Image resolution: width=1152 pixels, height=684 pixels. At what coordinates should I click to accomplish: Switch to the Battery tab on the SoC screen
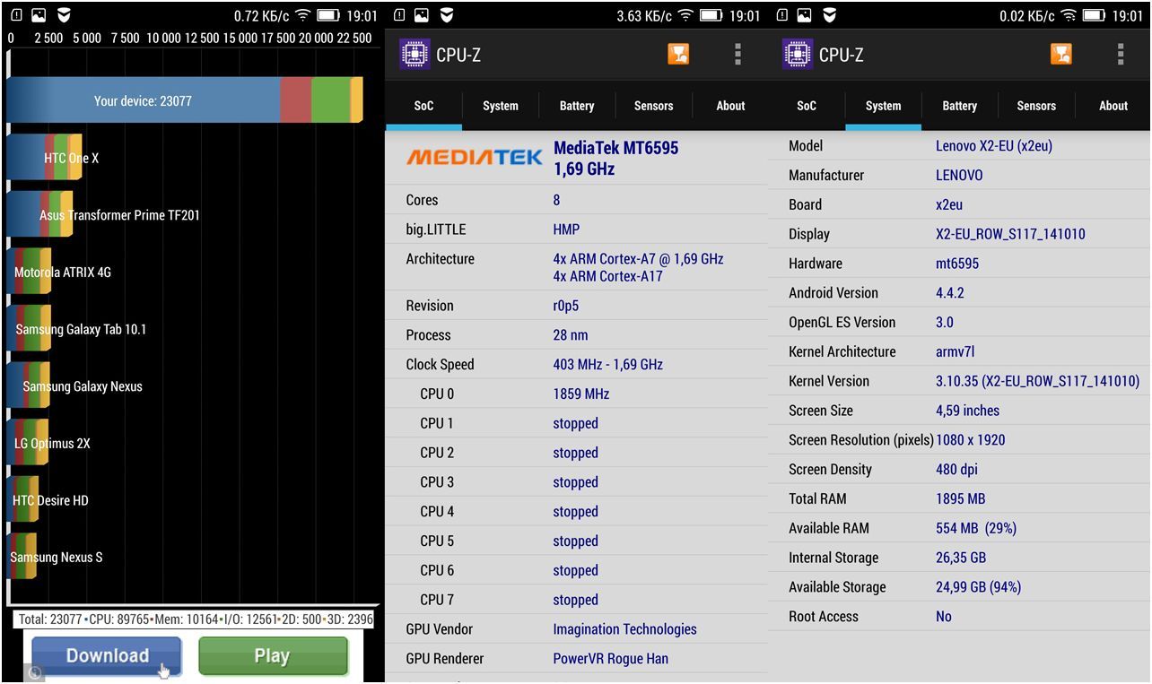(x=577, y=106)
